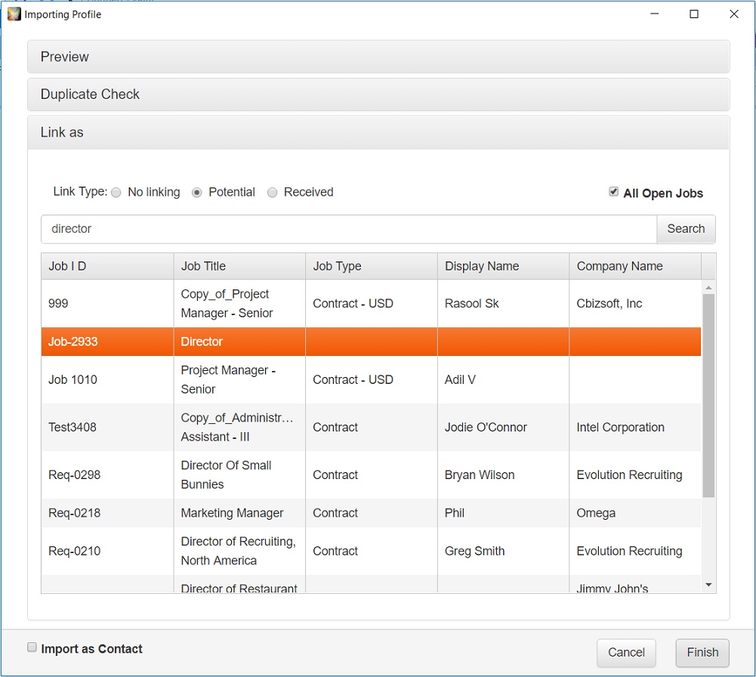Select the row with Job ID 999

coord(371,304)
